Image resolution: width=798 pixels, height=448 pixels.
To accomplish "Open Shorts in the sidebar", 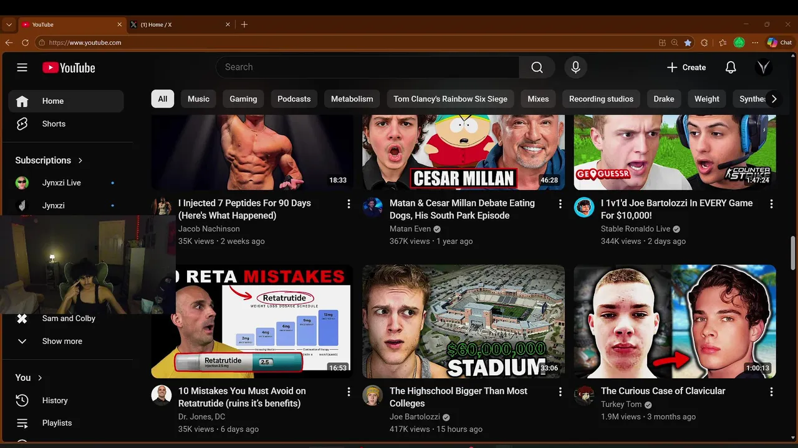I will (x=66, y=124).
